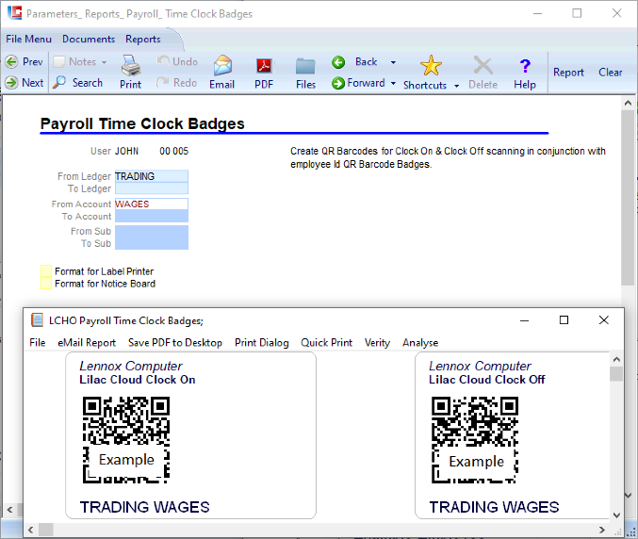The width and height of the screenshot is (638, 539).
Task: Click the Clear button
Action: (x=610, y=73)
